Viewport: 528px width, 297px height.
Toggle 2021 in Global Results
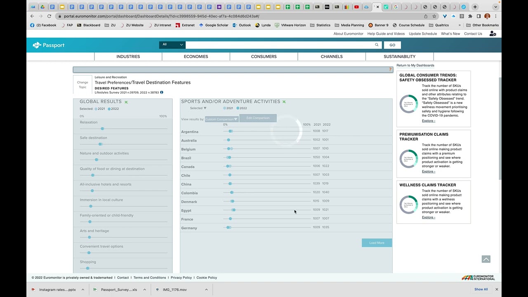[100, 109]
